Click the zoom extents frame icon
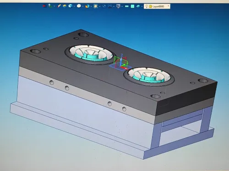The height and width of the screenshot is (171, 229). point(104,6)
